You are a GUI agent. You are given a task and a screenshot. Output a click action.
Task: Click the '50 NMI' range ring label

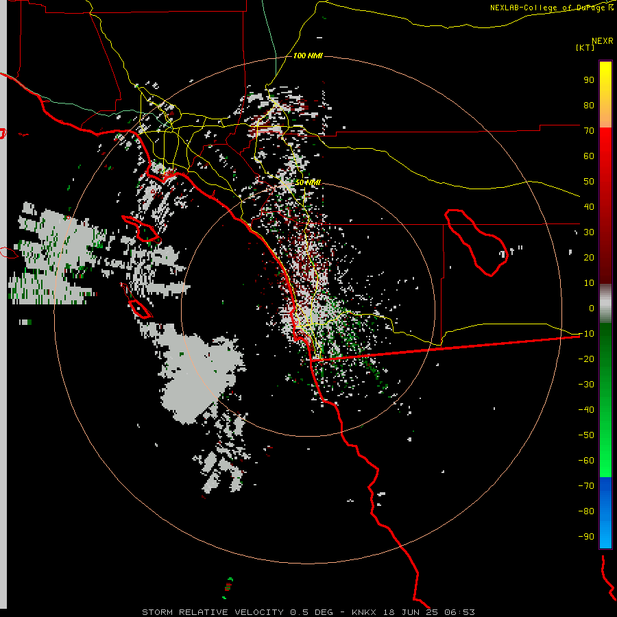click(308, 182)
